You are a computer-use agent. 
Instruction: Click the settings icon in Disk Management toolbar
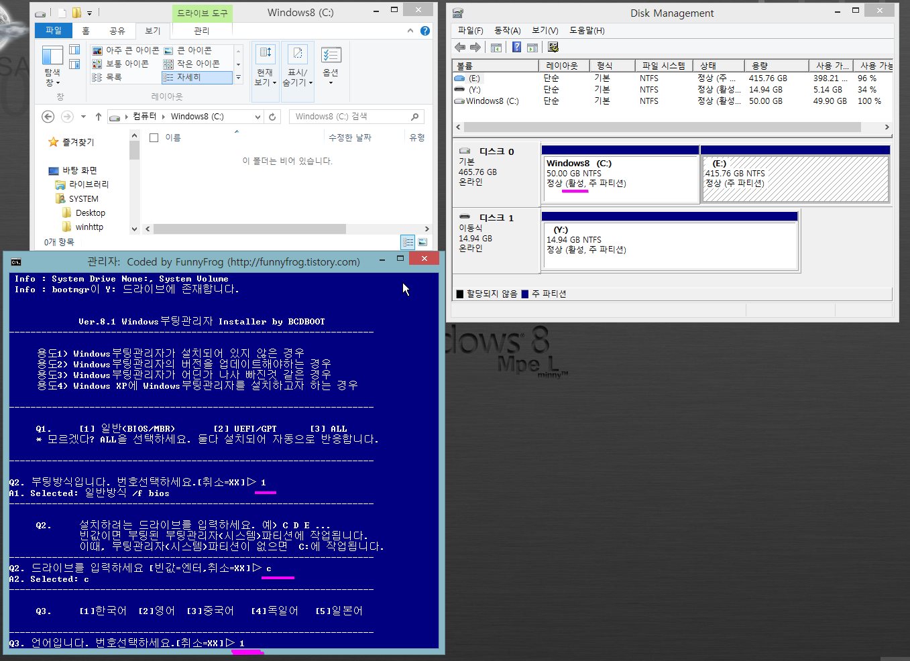click(x=553, y=47)
